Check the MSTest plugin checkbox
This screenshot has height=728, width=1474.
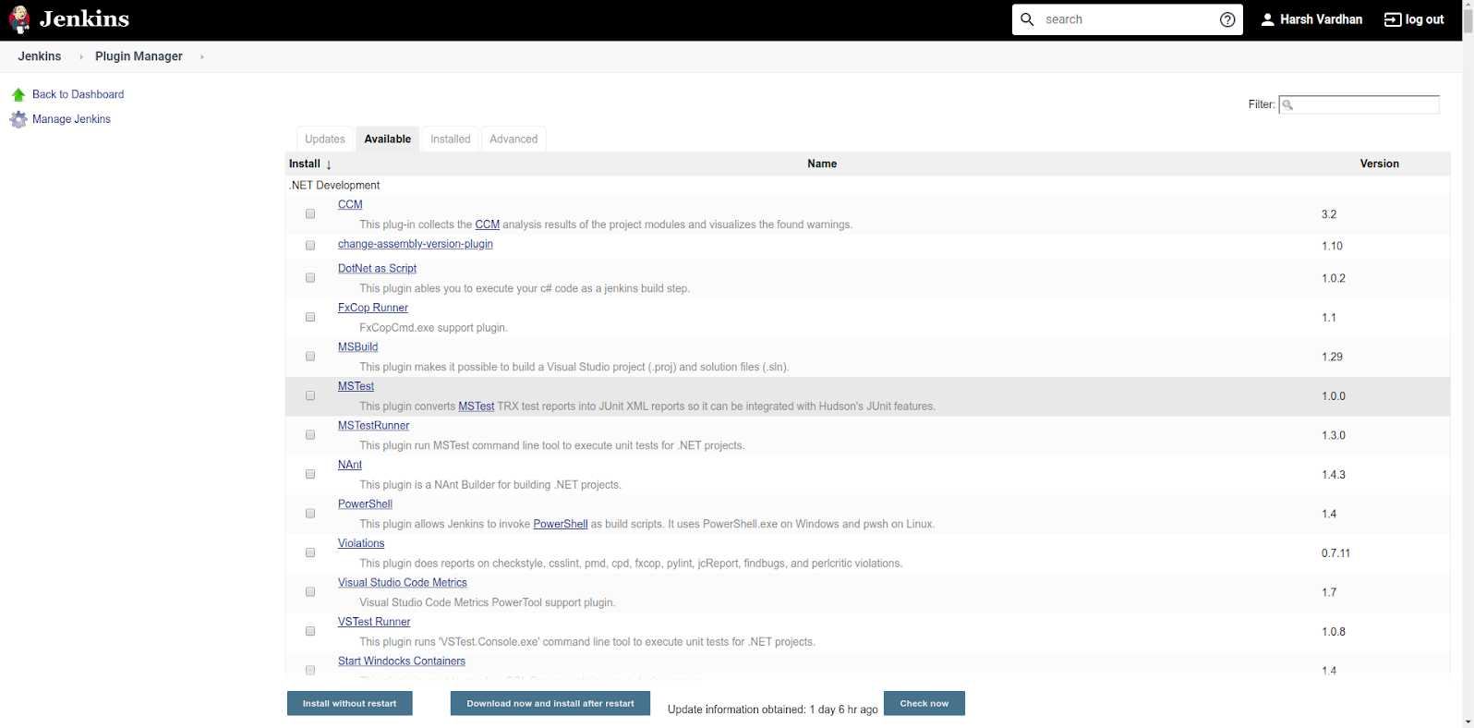pos(310,396)
